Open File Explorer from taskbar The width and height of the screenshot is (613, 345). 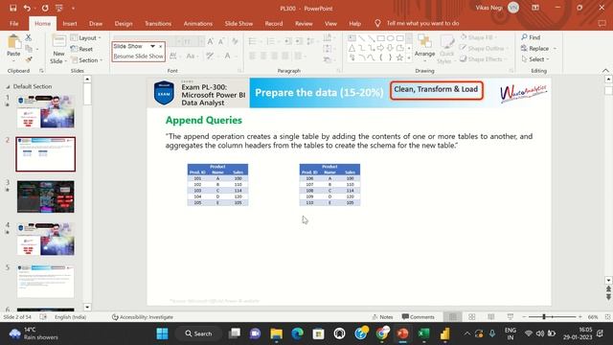[x=277, y=333]
